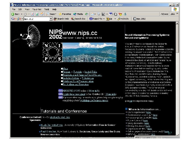The width and height of the screenshot is (188, 141).
Task: Open the 'abstracts and bios' link
Action: coord(60,117)
